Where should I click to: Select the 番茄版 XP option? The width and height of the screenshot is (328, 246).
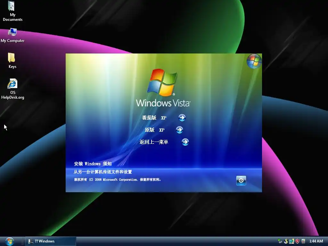[x=154, y=118]
